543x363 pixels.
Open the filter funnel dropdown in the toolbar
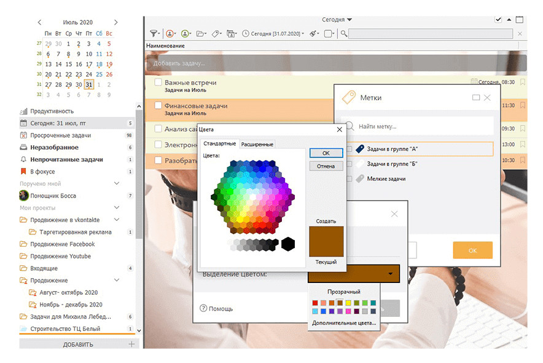(155, 34)
